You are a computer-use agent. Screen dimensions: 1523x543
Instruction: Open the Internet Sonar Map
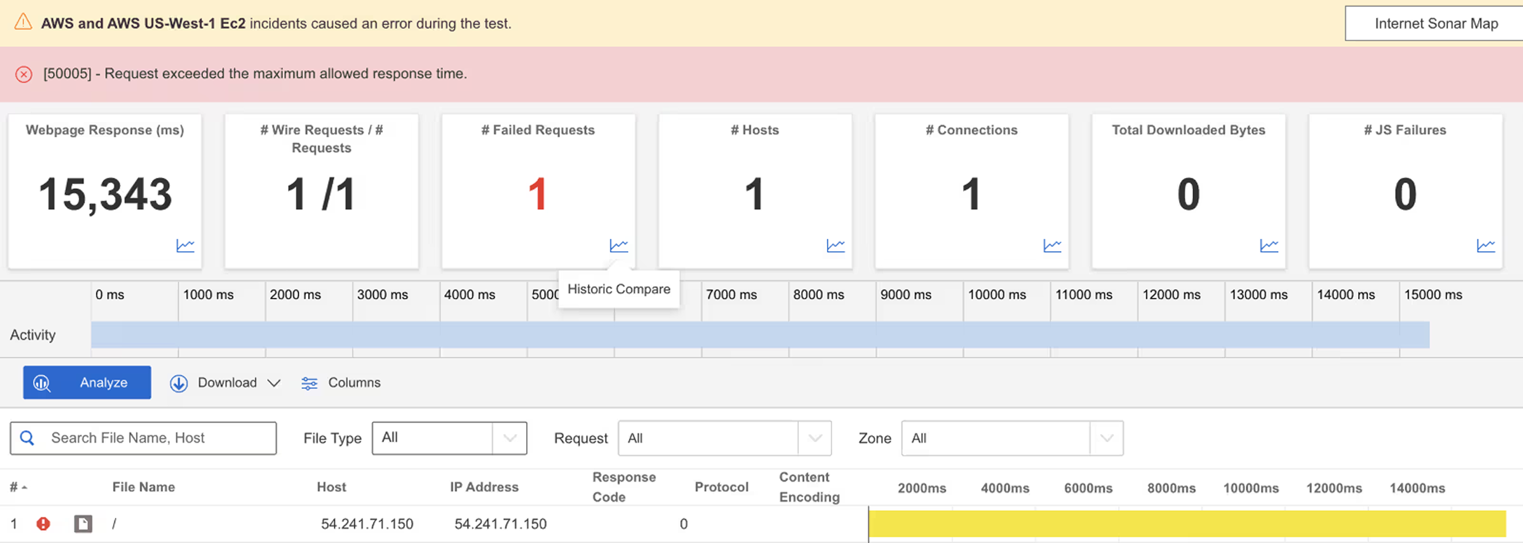1434,23
